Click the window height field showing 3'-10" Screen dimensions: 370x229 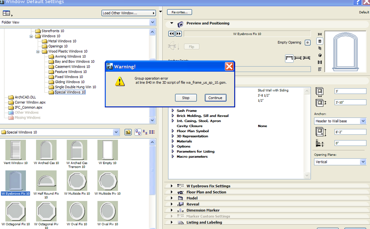[350, 102]
